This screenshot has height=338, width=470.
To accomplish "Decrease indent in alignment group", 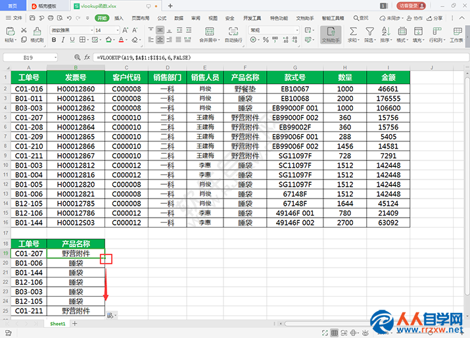I will pos(179,30).
